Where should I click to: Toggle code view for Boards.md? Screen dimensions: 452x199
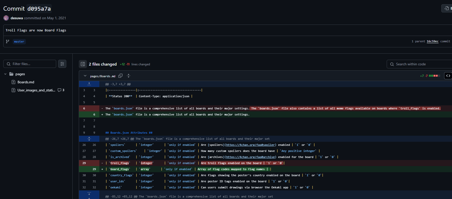click(x=448, y=76)
